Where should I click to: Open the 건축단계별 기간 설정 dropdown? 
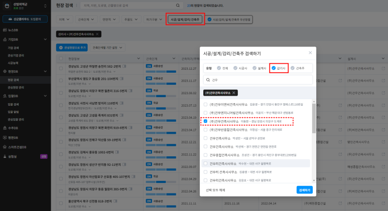pos(107,48)
